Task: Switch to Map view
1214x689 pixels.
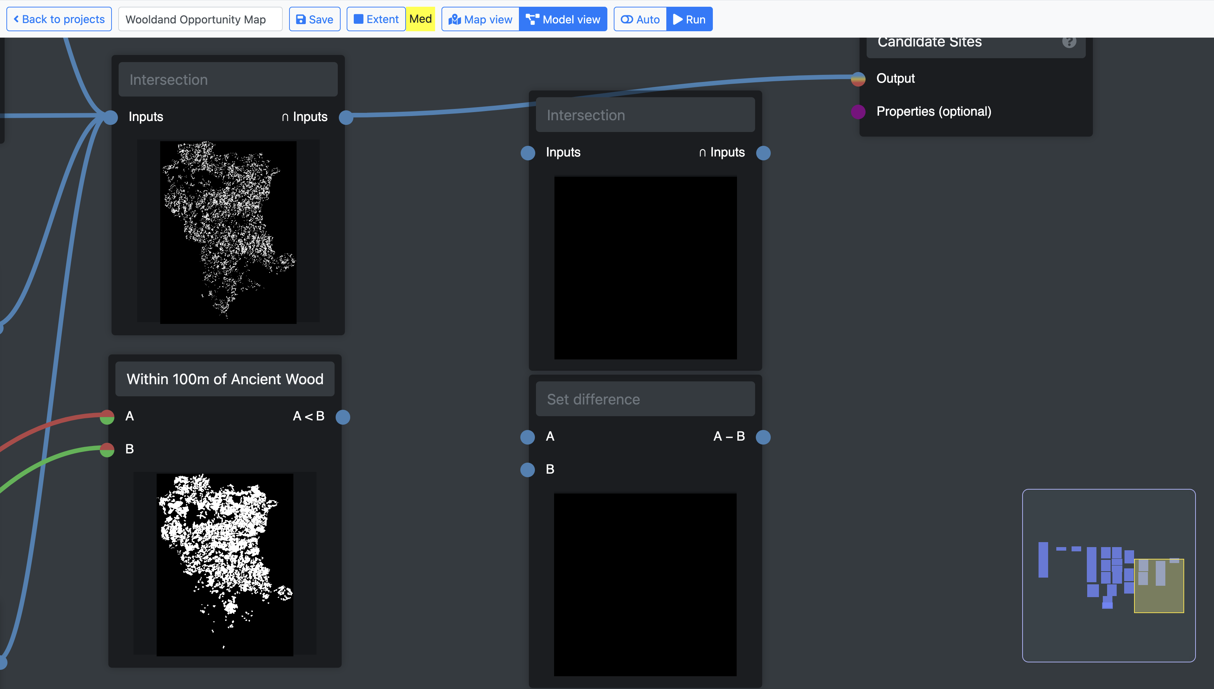Action: click(x=480, y=20)
